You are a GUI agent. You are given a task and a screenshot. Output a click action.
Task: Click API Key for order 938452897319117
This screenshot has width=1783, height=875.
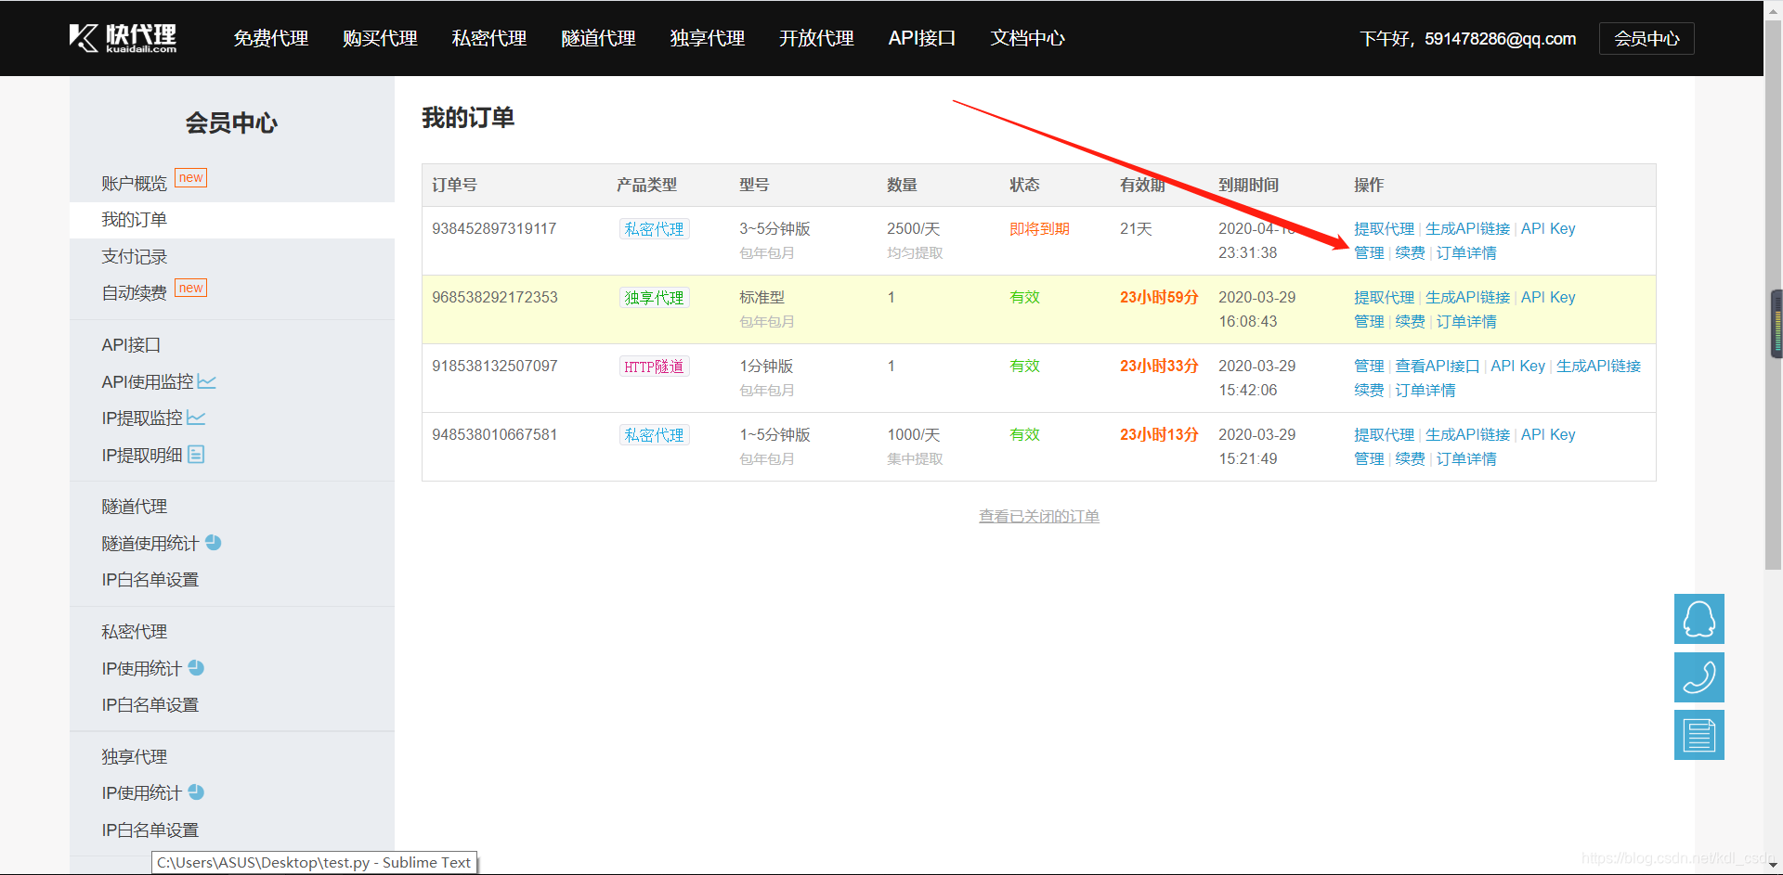(x=1548, y=228)
